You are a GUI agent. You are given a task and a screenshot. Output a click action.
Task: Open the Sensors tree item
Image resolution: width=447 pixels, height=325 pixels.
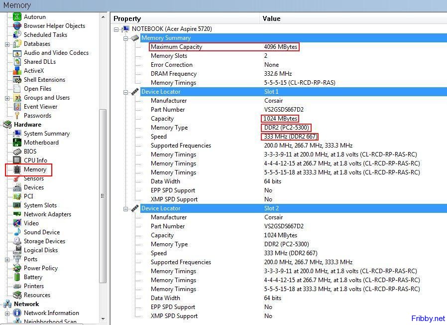point(34,178)
